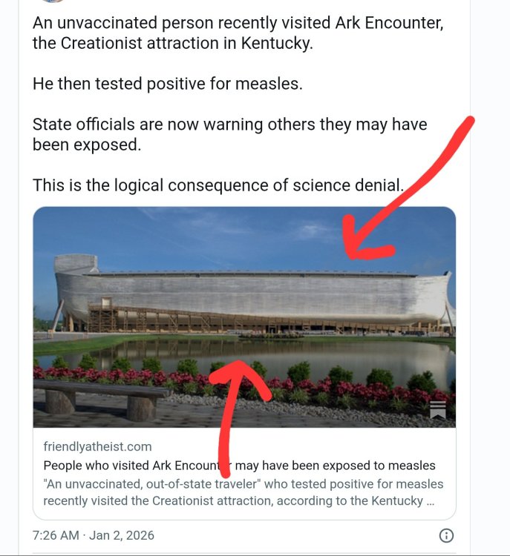The height and width of the screenshot is (556, 510).
Task: Click the sentence about state officials warning
Action: [229, 134]
